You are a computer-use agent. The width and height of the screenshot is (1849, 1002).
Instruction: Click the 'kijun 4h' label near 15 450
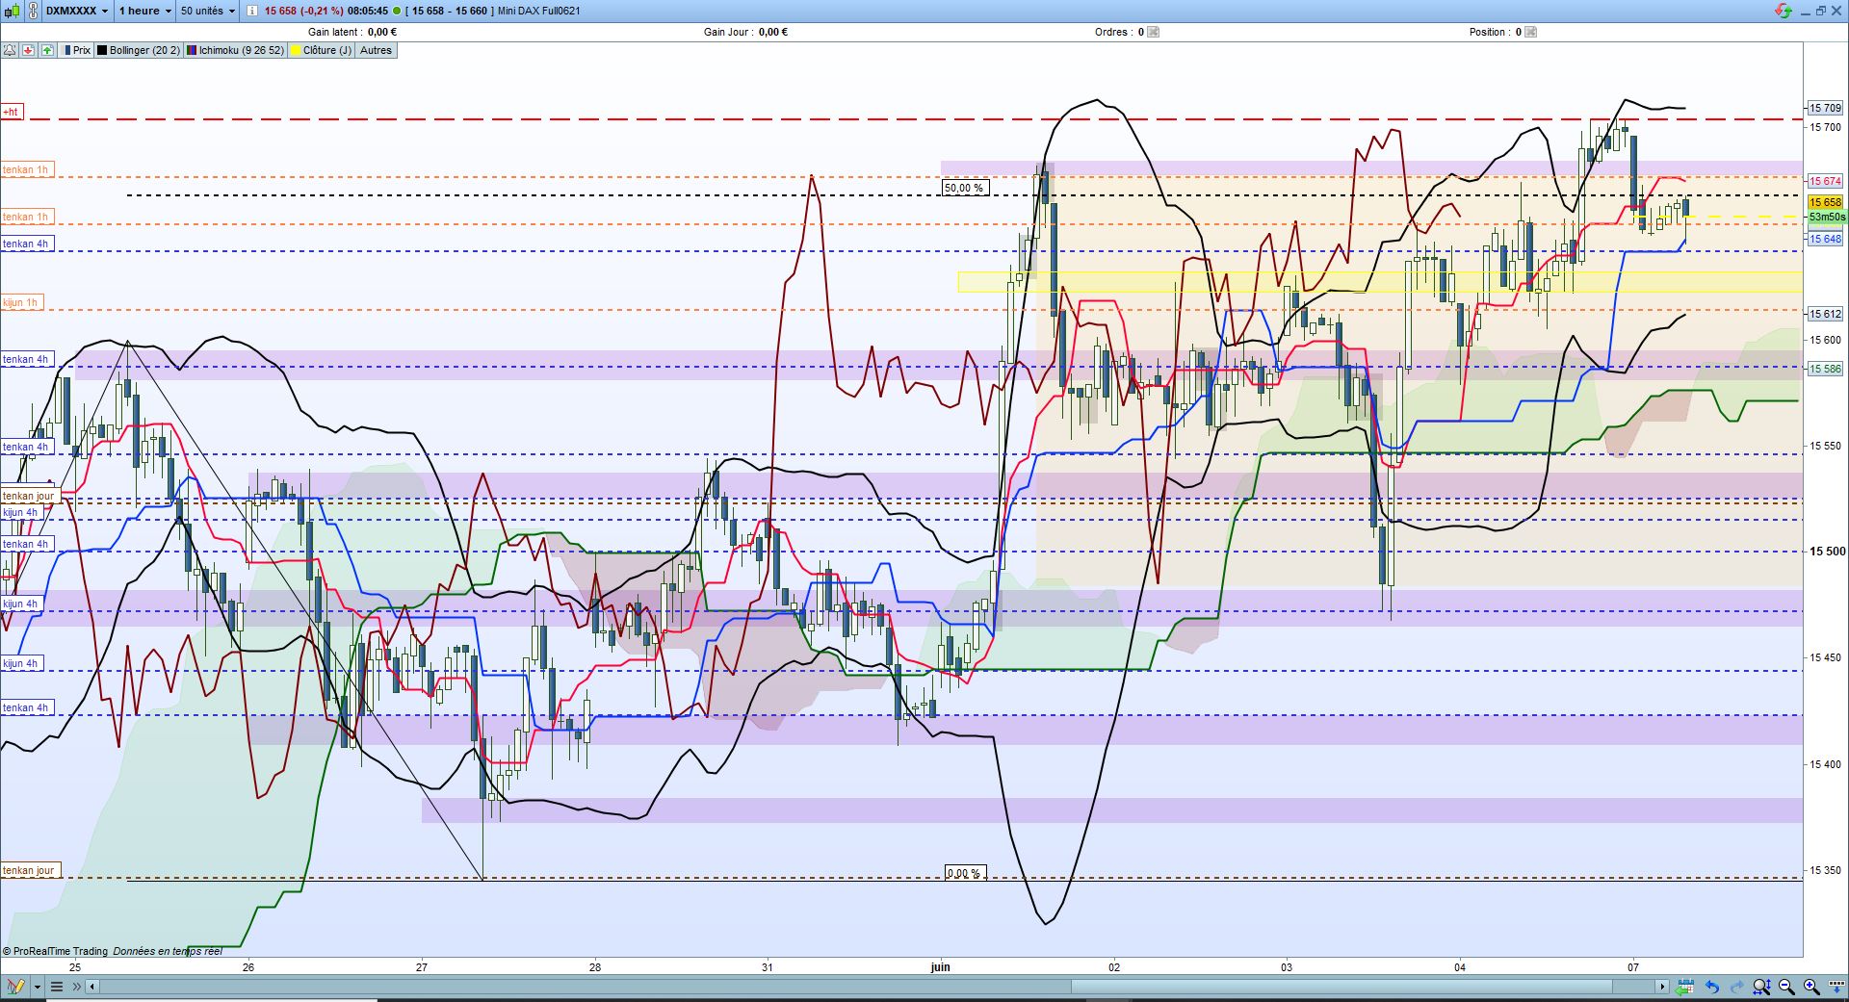point(20,663)
